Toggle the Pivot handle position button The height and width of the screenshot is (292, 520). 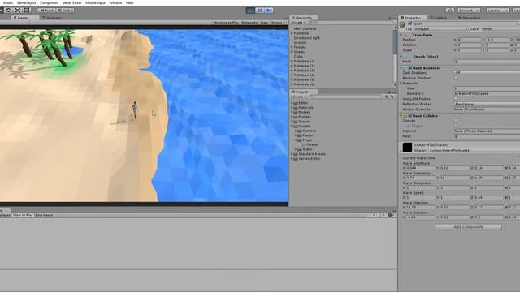click(46, 11)
